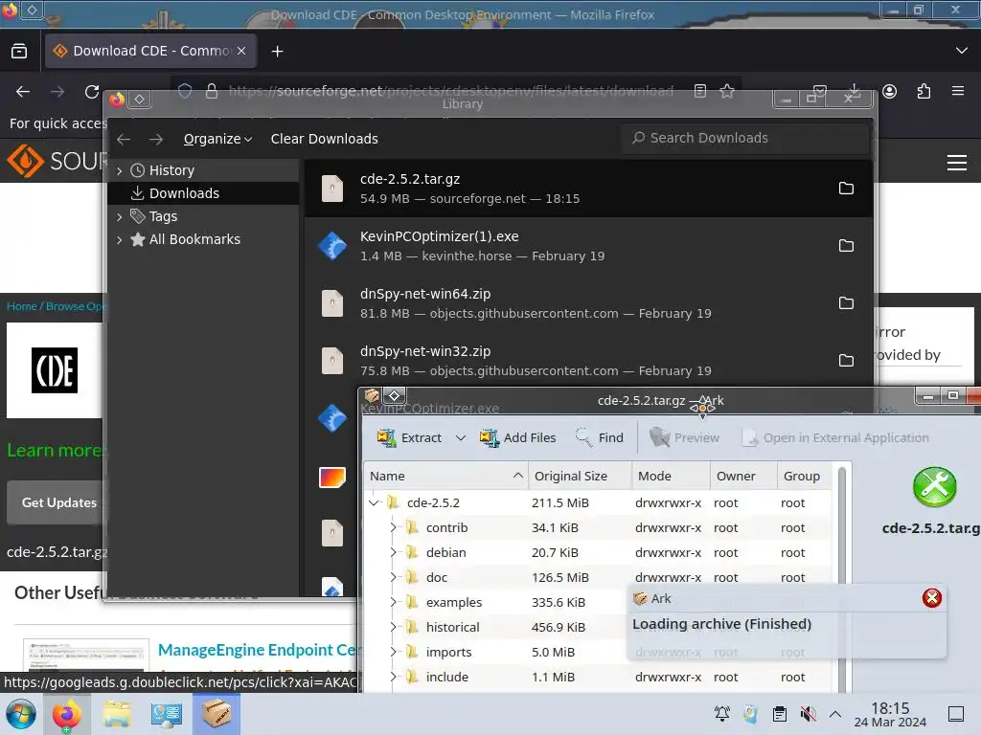The width and height of the screenshot is (981, 735).
Task: Switch to Firefox from taskbar
Action: coord(67,714)
